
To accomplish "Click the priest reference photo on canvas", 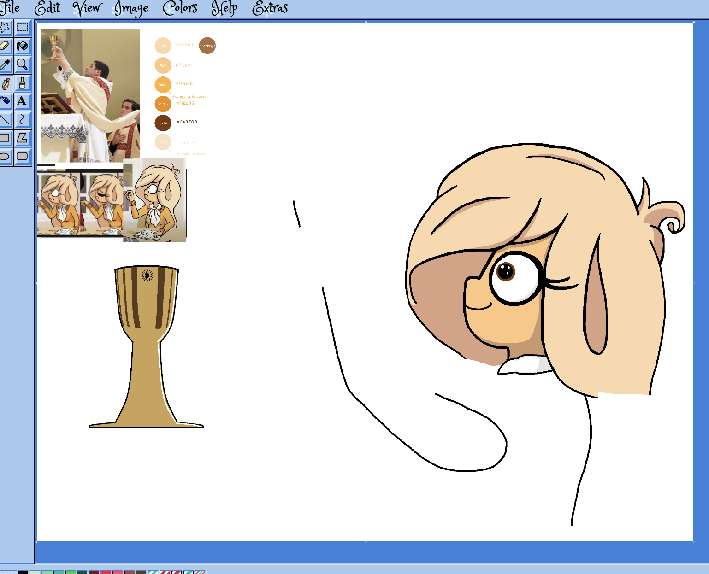I will (x=90, y=95).
